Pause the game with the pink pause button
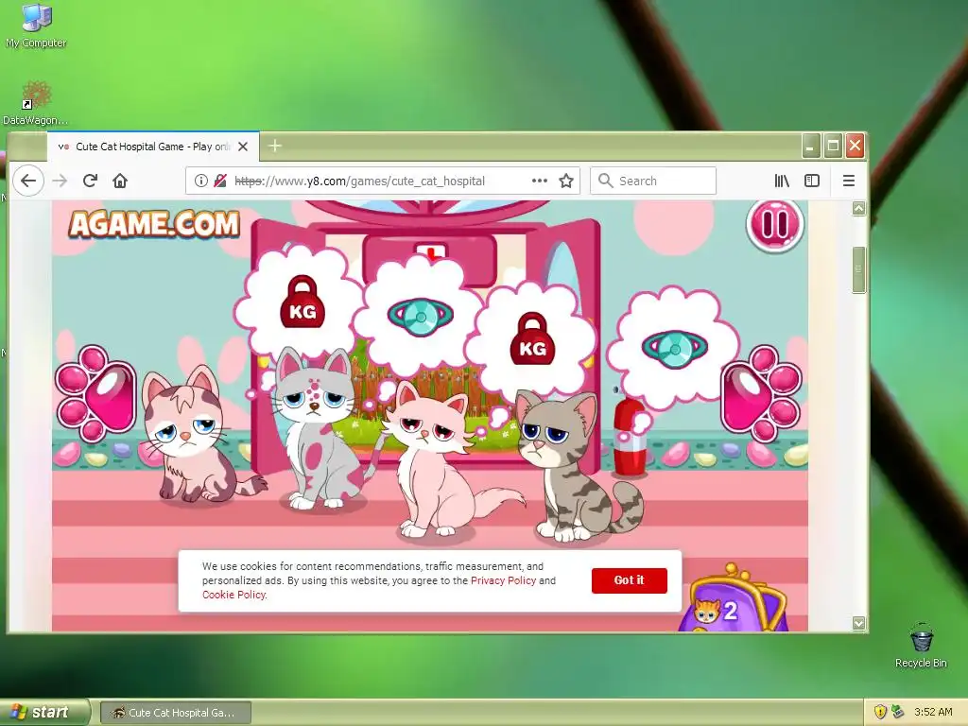 (x=775, y=224)
